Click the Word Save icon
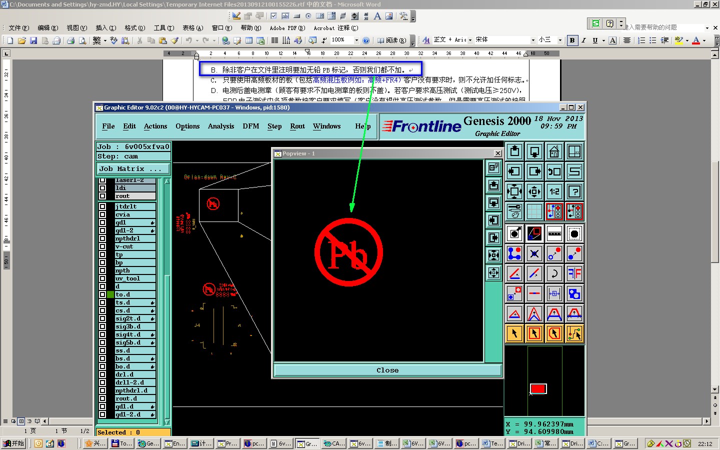720x450 pixels. tap(33, 40)
